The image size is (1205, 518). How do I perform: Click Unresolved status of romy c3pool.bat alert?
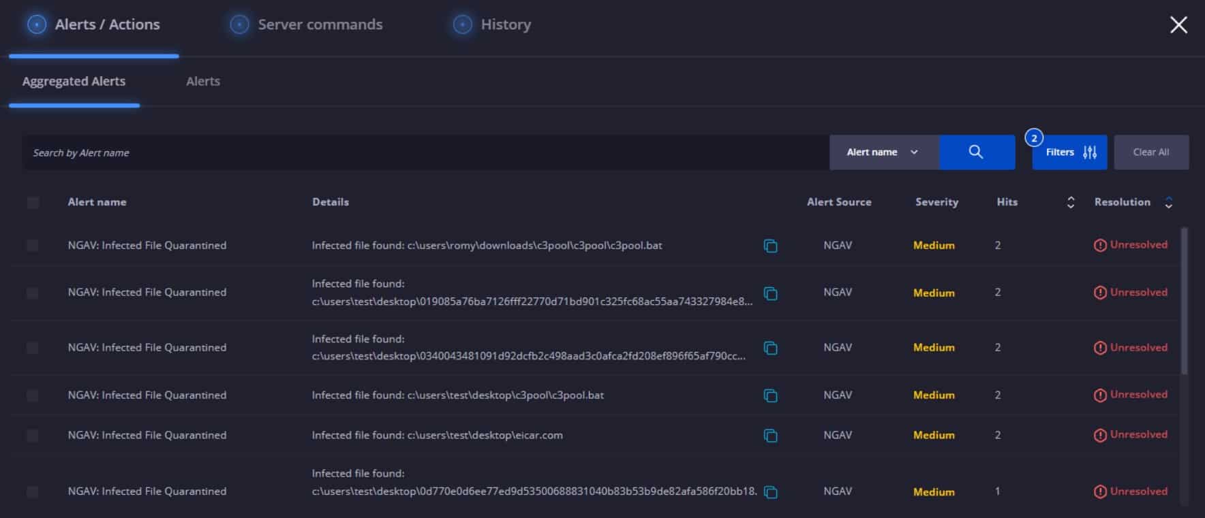point(1131,245)
